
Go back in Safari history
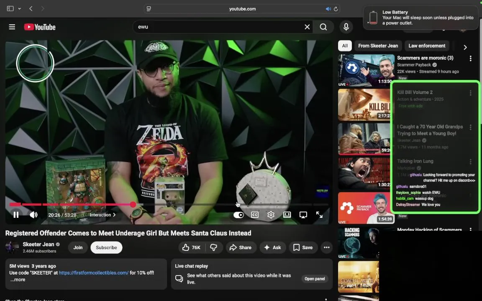31,9
